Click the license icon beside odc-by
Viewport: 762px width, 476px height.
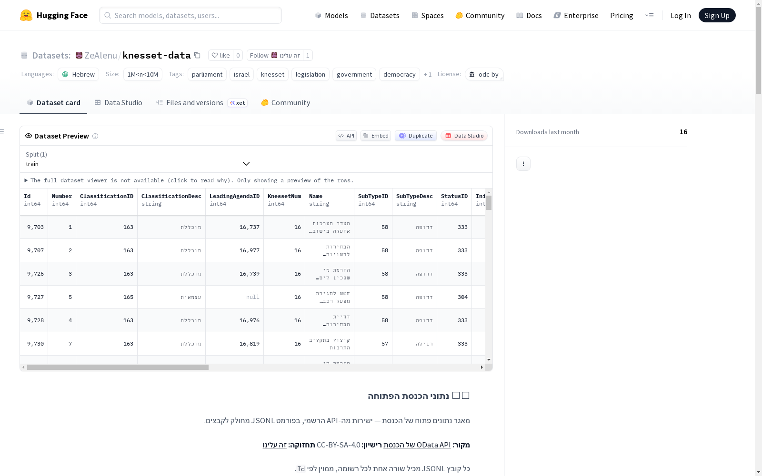[x=472, y=74]
